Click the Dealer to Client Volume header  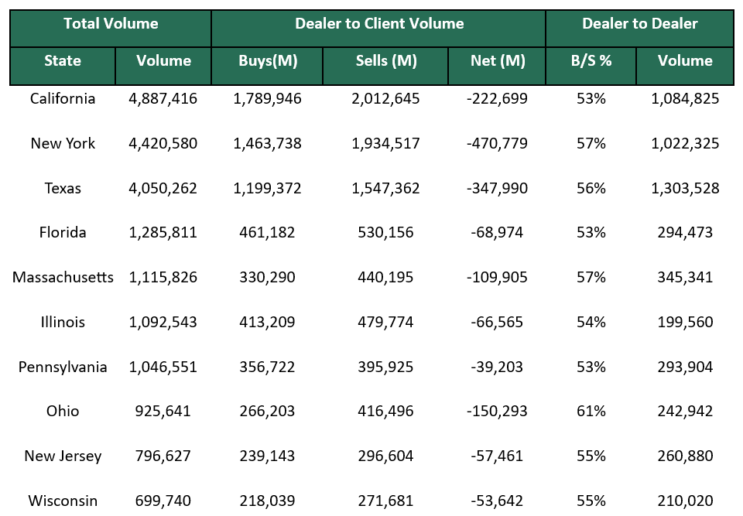coord(378,24)
